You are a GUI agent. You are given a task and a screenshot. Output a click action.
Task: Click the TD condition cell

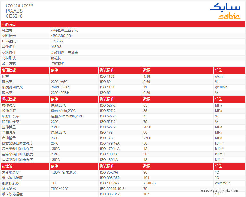tap(53, 183)
